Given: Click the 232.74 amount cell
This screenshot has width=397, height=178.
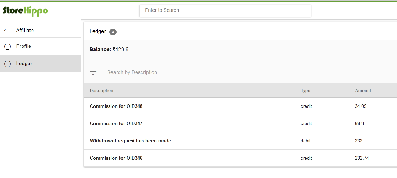Looking at the screenshot, I should tap(362, 158).
